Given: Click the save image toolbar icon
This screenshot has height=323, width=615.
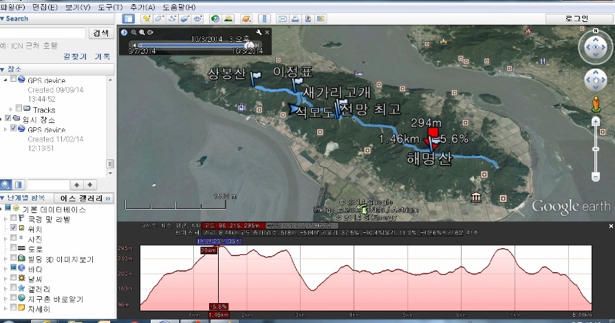Looking at the screenshot, I should 308,19.
